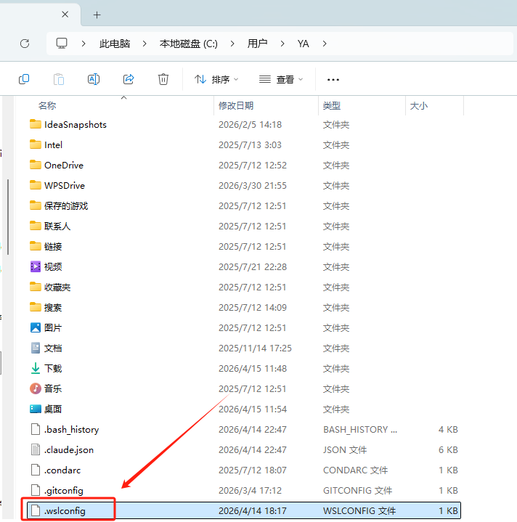517x522 pixels.
Task: Click the 4 KB size cell
Action: (x=448, y=430)
